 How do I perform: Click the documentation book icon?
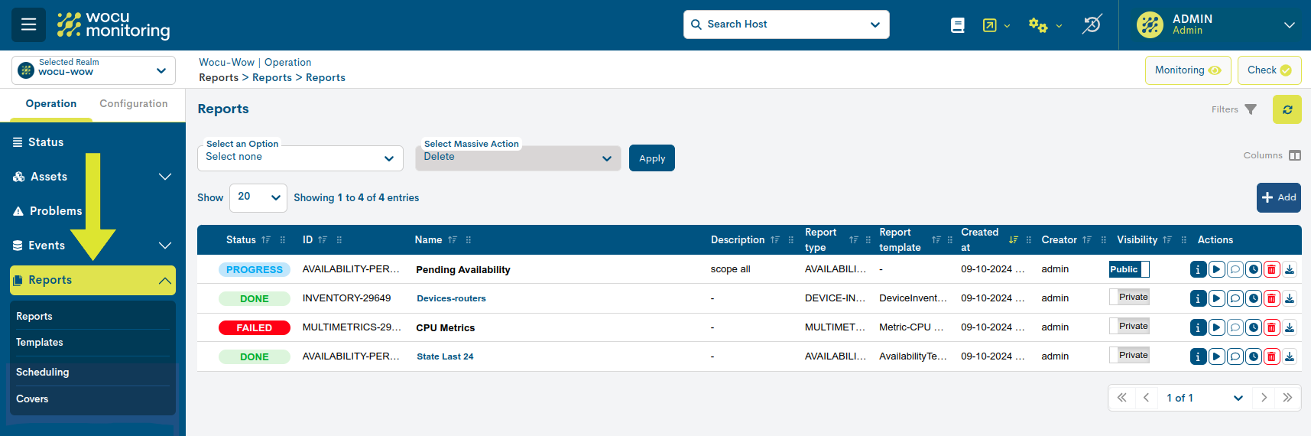click(x=957, y=25)
